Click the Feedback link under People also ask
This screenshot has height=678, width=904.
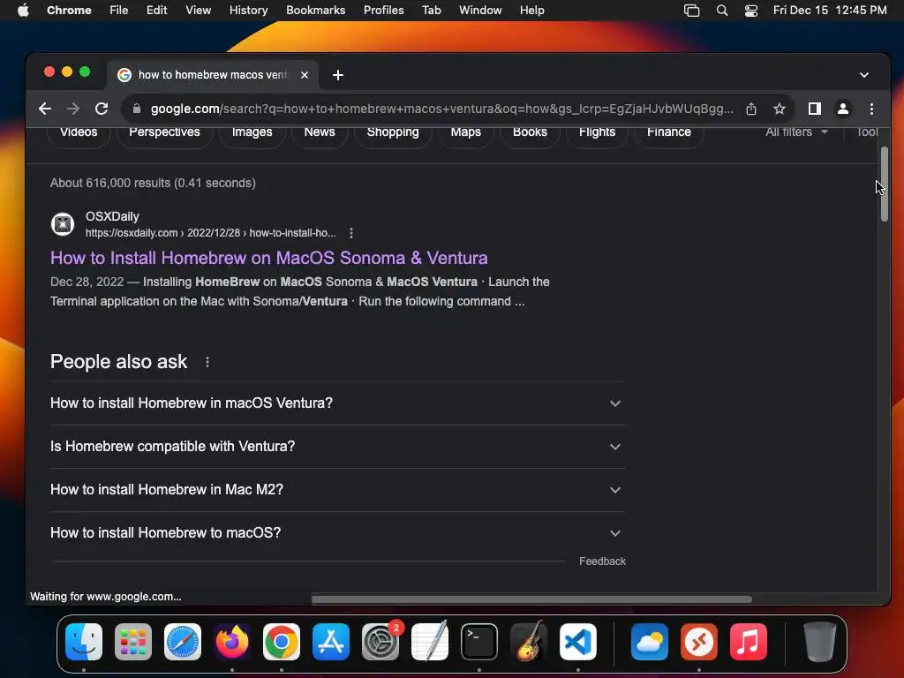(x=602, y=561)
